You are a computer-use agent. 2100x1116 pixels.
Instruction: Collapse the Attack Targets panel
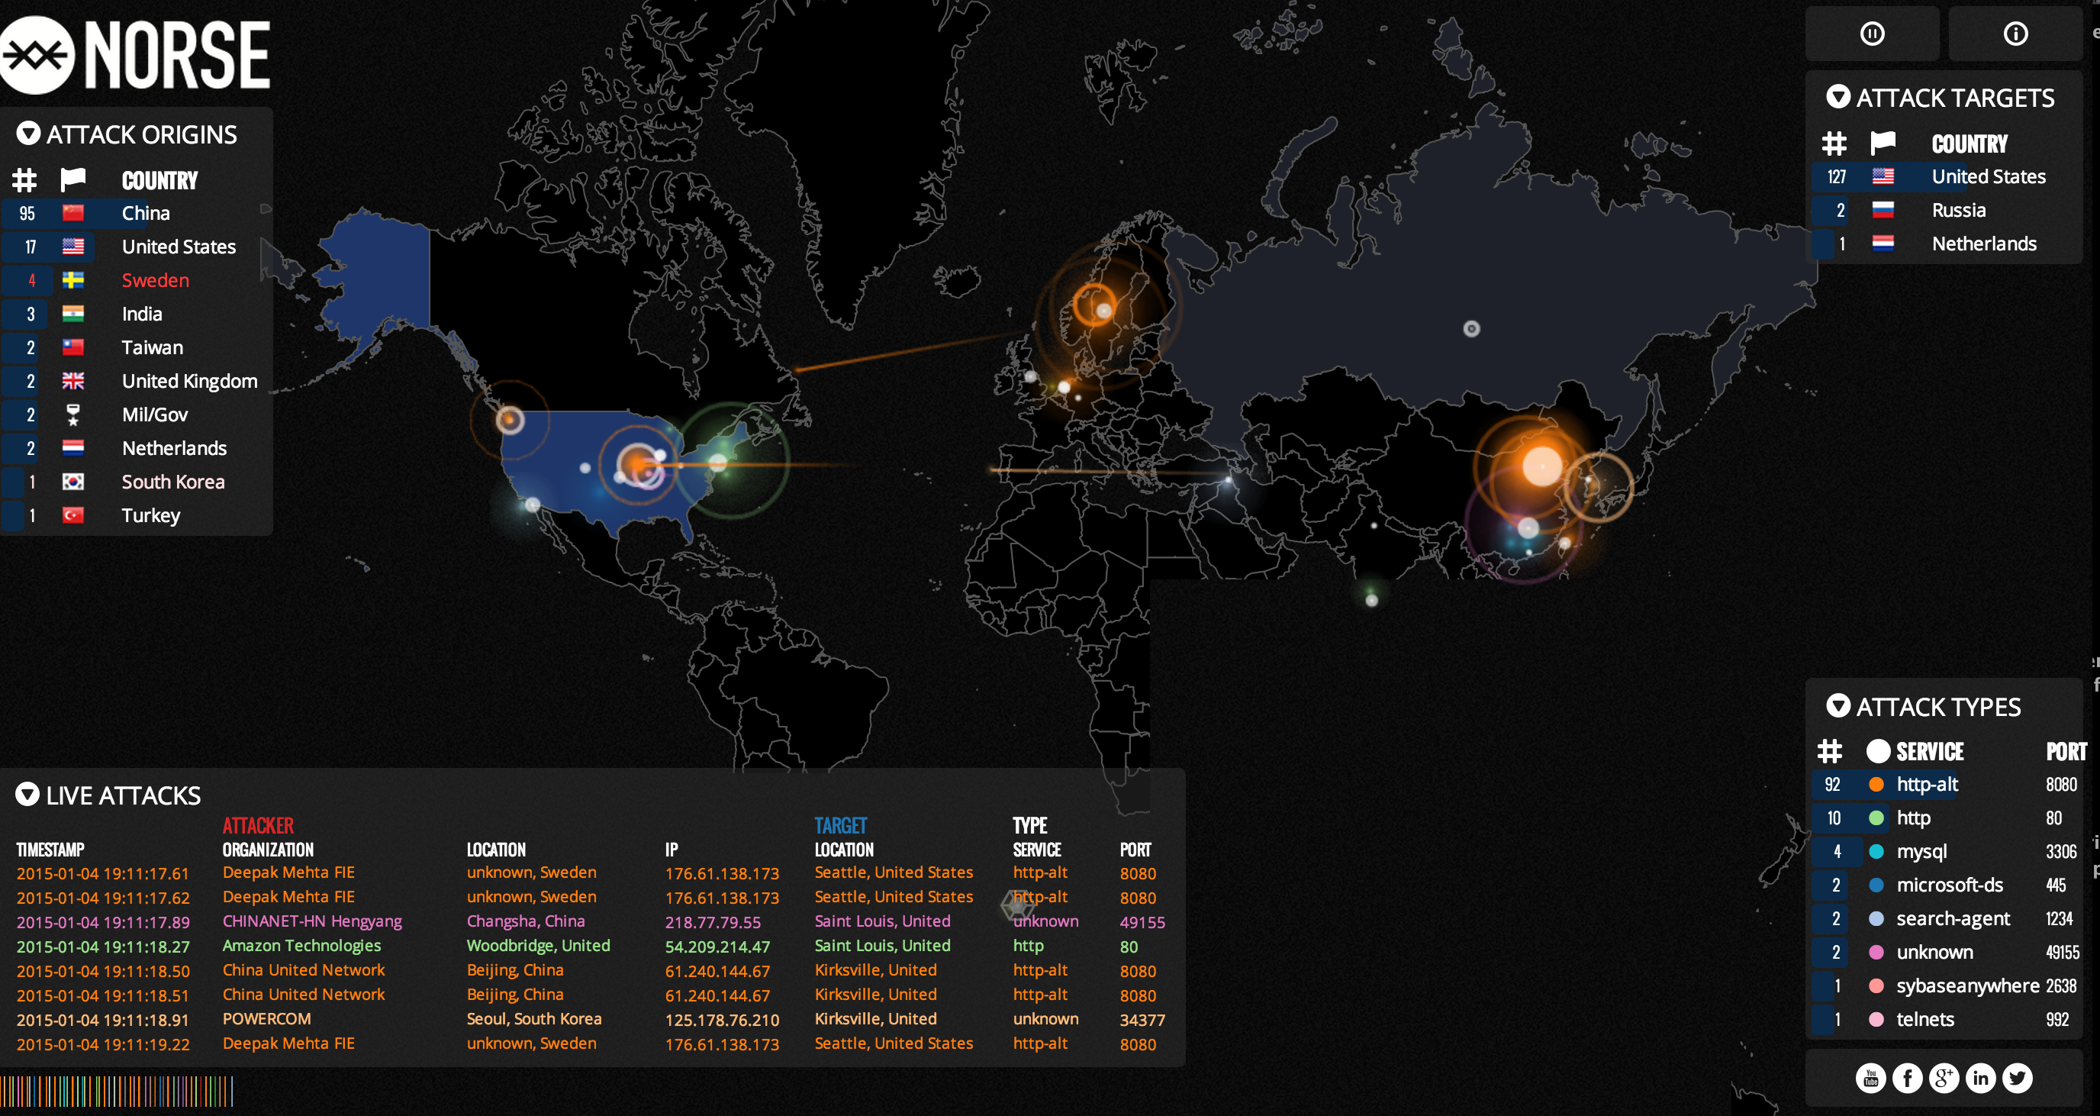tap(1837, 97)
